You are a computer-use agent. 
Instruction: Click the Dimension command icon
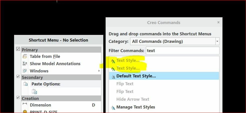25,103
